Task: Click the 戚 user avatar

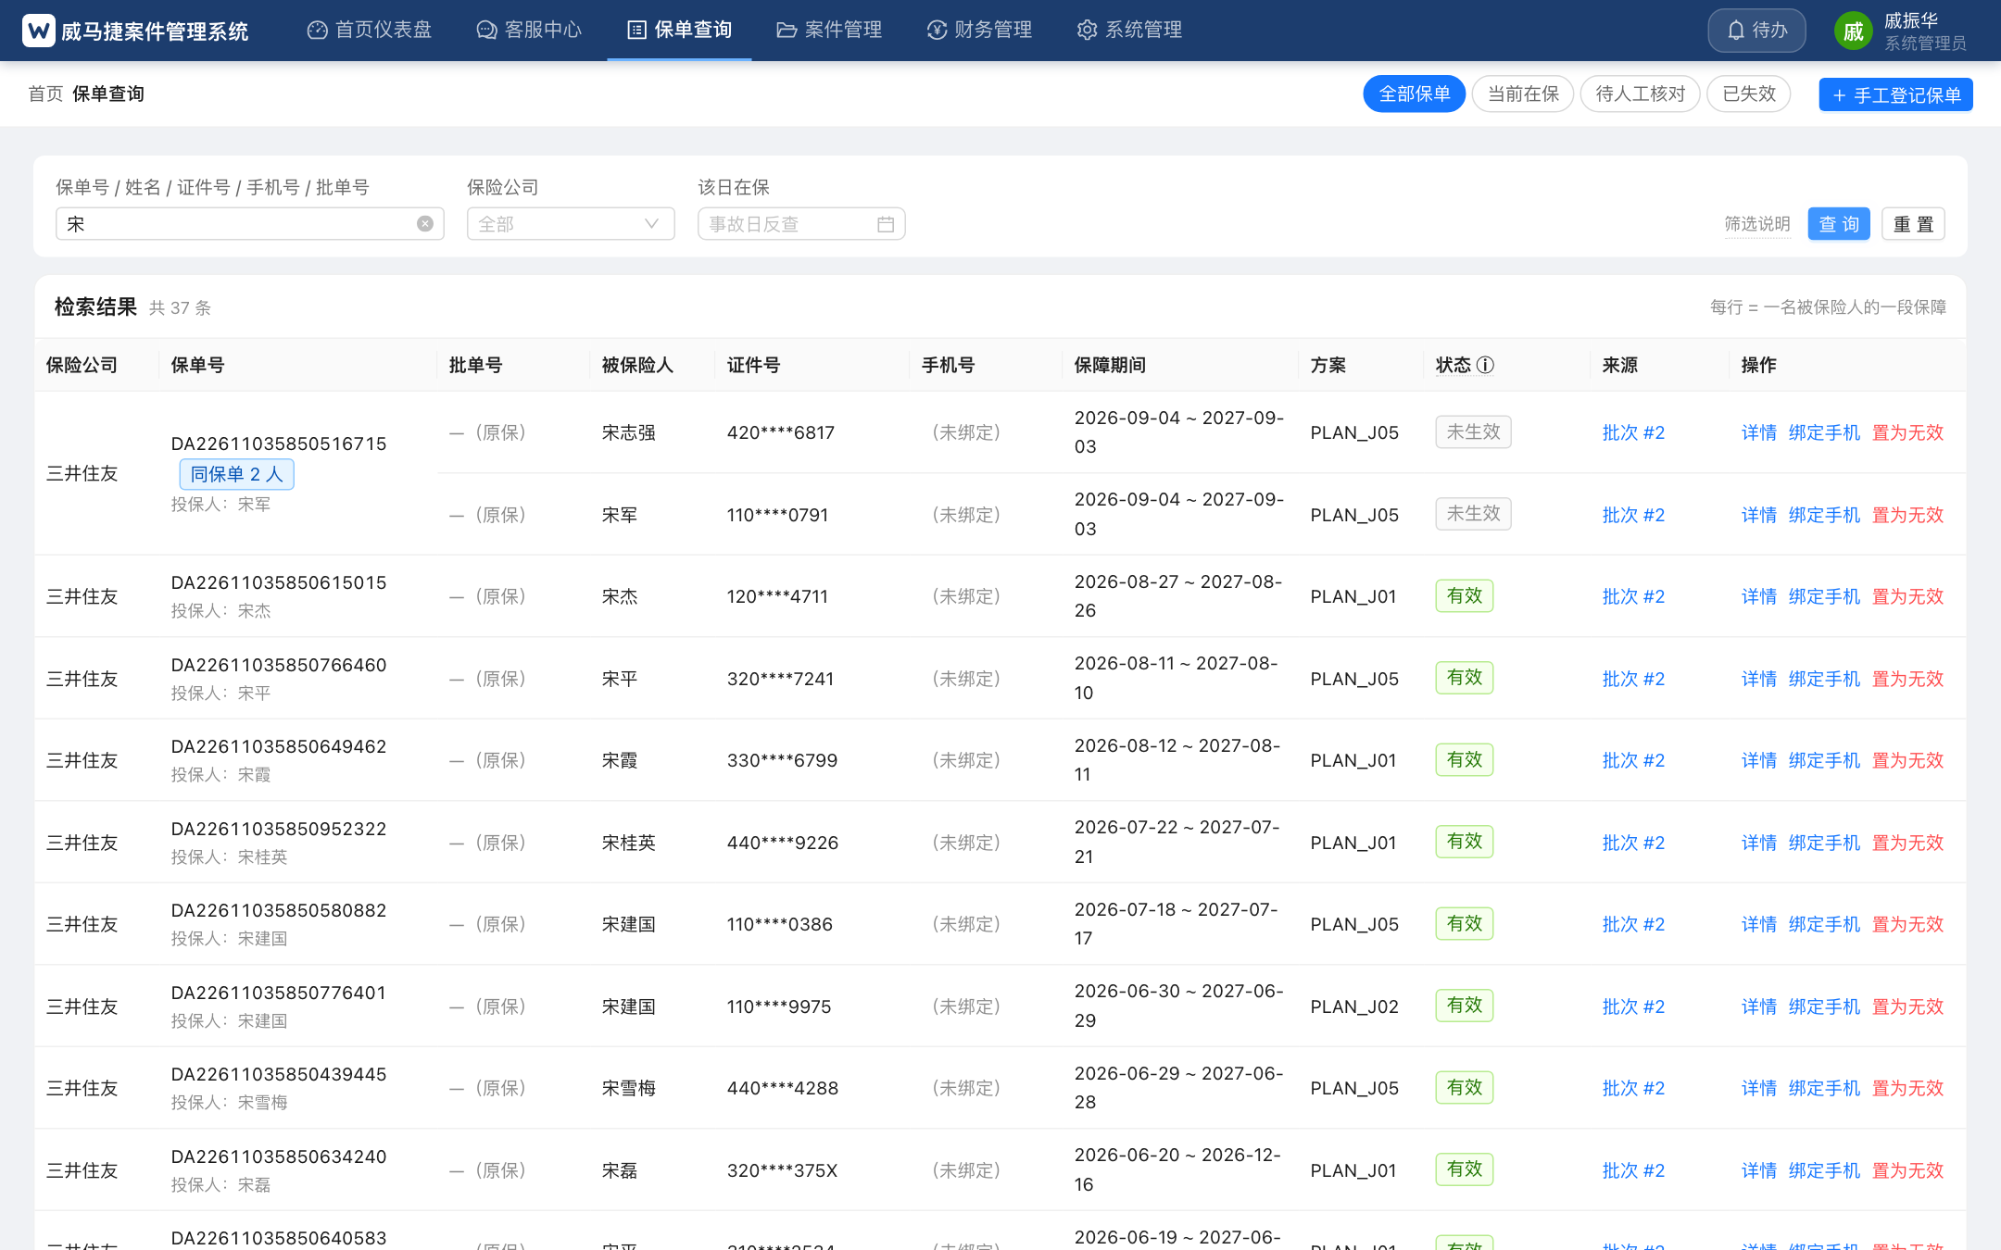Action: [1854, 31]
